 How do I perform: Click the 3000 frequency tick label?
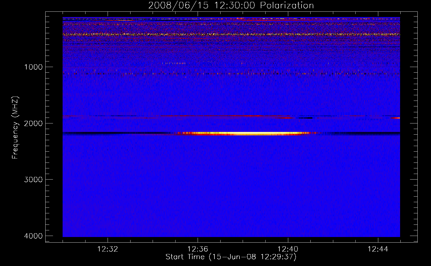click(33, 180)
